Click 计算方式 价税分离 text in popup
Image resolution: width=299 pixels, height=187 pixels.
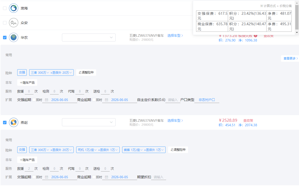pos(276,6)
